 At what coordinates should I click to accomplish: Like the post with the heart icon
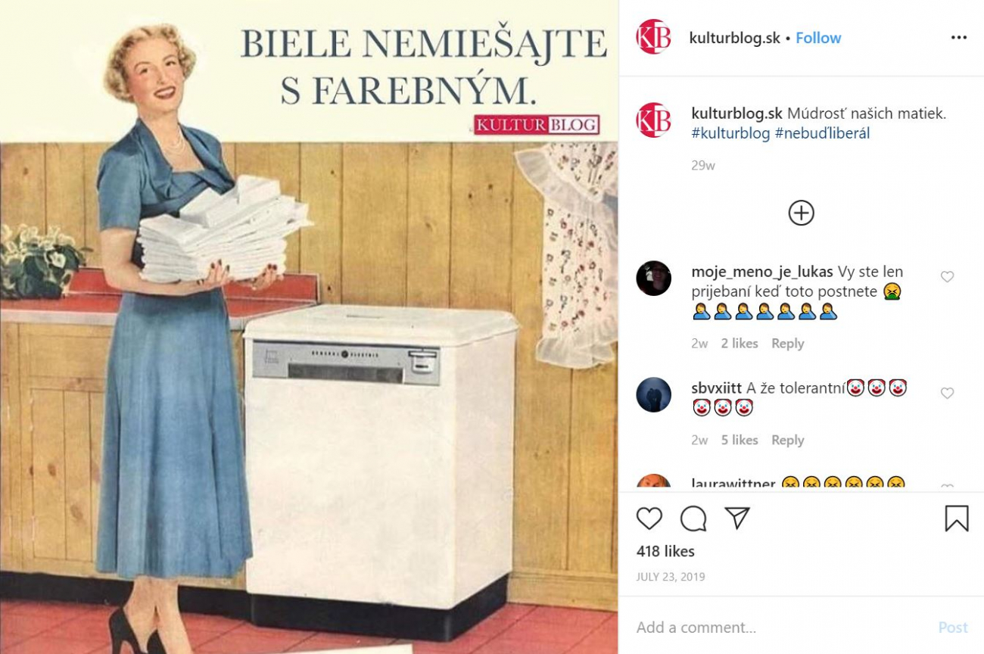[649, 519]
